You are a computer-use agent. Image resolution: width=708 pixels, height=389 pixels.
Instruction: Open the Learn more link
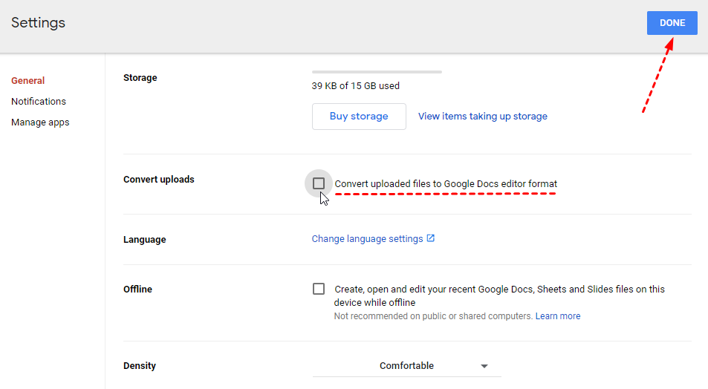[x=558, y=316]
